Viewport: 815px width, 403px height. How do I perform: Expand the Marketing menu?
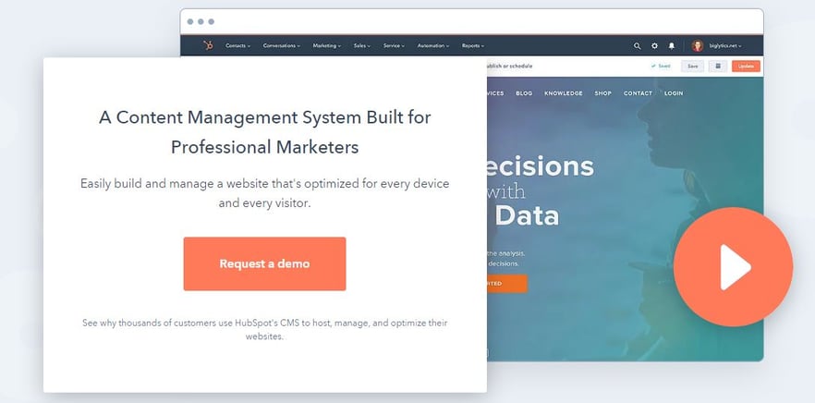pyautogui.click(x=326, y=46)
